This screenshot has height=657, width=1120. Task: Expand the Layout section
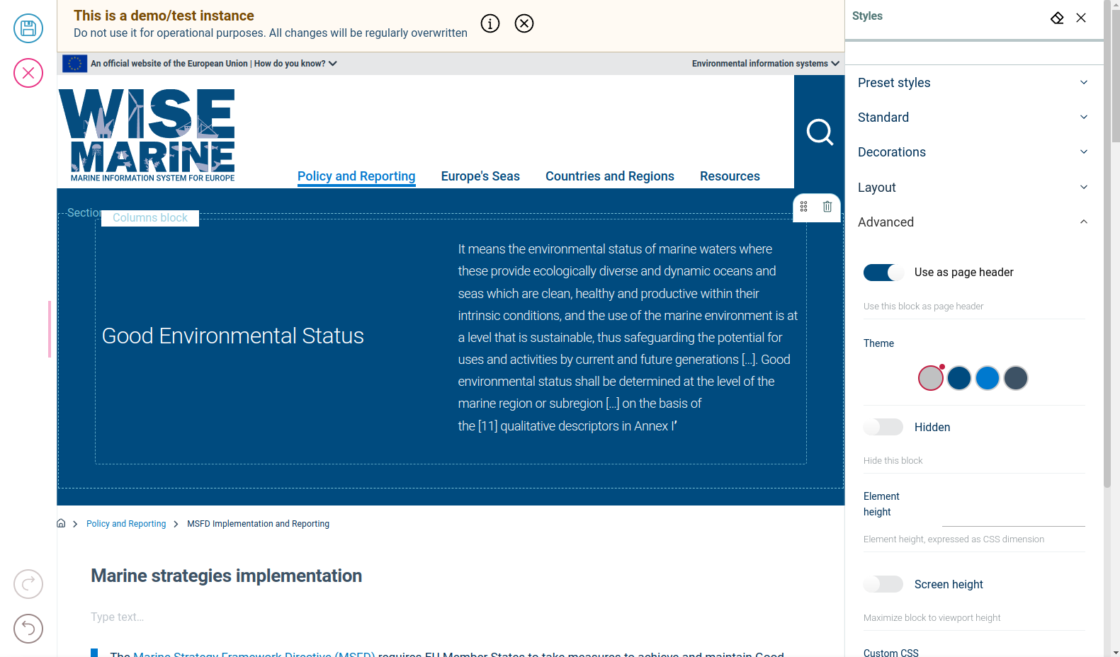click(973, 188)
